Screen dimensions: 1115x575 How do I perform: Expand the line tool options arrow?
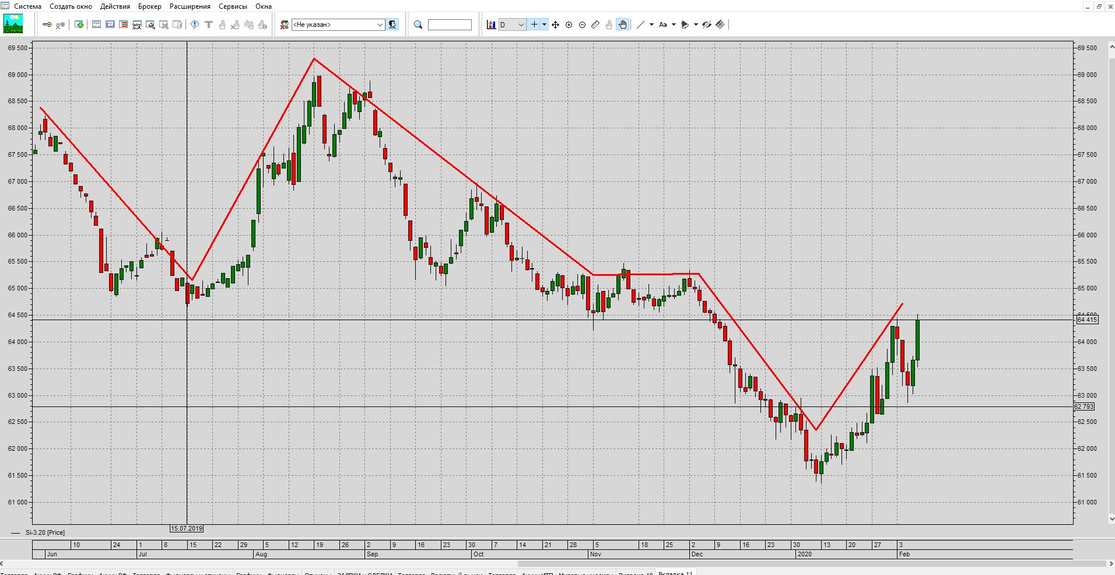pos(651,24)
